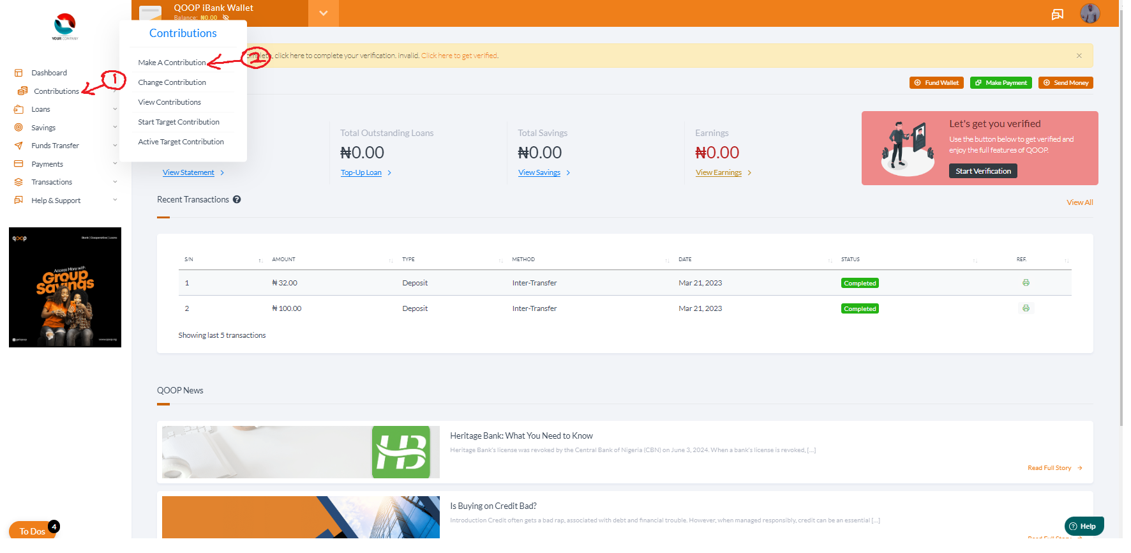1131x553 pixels.
Task: Click the Transactions layers icon
Action: 19,182
